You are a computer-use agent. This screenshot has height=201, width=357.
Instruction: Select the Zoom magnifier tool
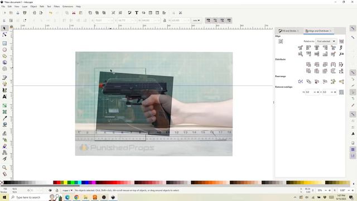pyautogui.click(x=4, y=167)
